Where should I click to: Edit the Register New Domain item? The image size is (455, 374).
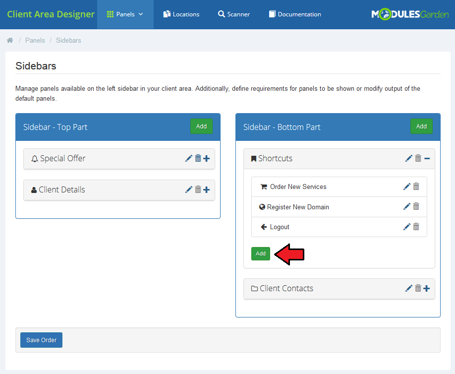tap(407, 206)
